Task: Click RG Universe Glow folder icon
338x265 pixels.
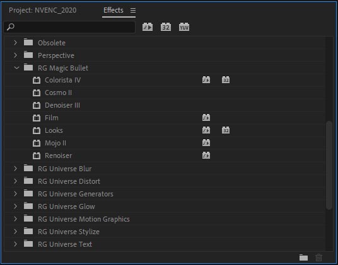Action: tap(28, 206)
